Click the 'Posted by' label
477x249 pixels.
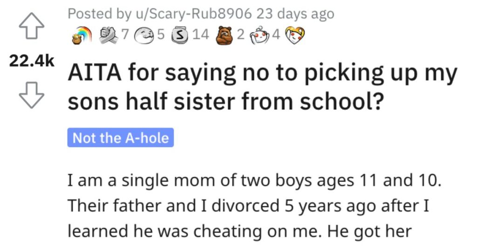coord(99,14)
